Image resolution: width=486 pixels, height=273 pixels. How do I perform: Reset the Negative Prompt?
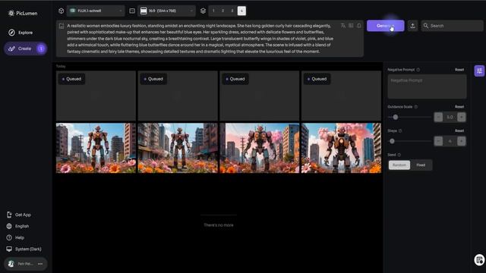tap(459, 70)
